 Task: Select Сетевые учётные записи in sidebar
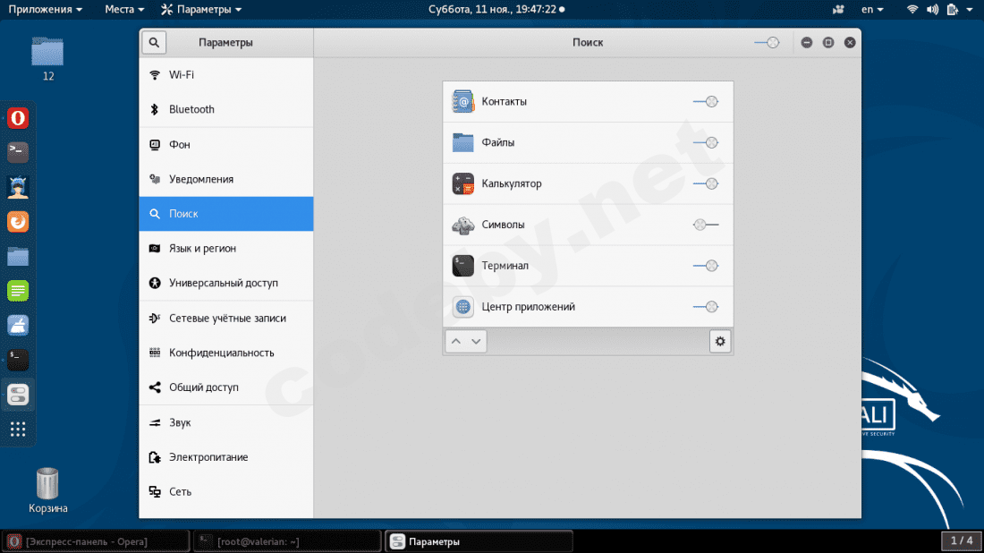click(226, 319)
